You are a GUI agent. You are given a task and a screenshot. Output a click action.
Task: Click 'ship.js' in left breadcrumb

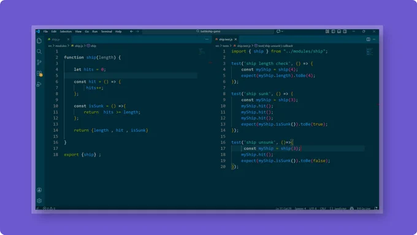pyautogui.click(x=78, y=46)
